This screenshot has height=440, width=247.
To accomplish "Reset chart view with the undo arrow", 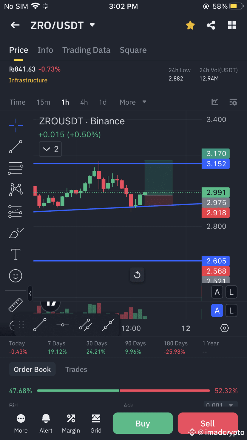I will [137, 275].
